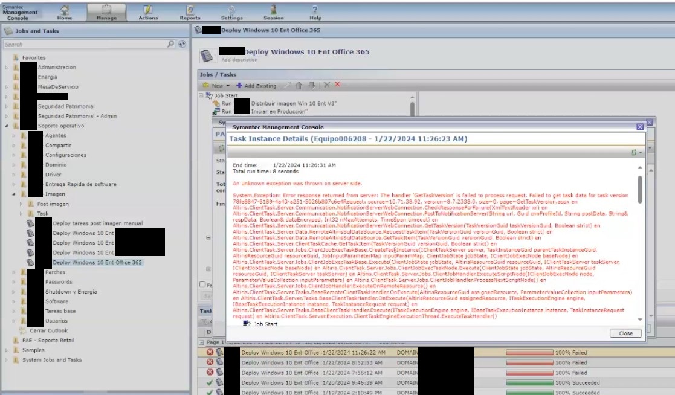Close the Symantec Management Console dialog with X
This screenshot has height=395, width=675.
click(x=640, y=127)
